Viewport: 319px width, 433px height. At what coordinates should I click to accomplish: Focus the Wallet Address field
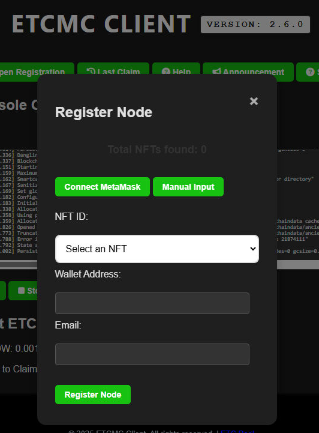click(x=152, y=303)
